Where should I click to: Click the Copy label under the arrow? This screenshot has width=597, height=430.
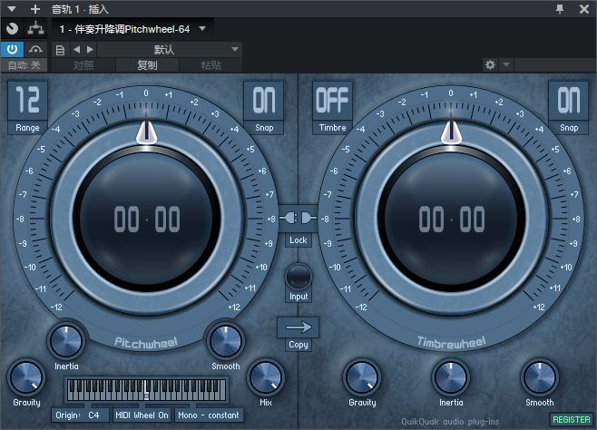point(298,345)
